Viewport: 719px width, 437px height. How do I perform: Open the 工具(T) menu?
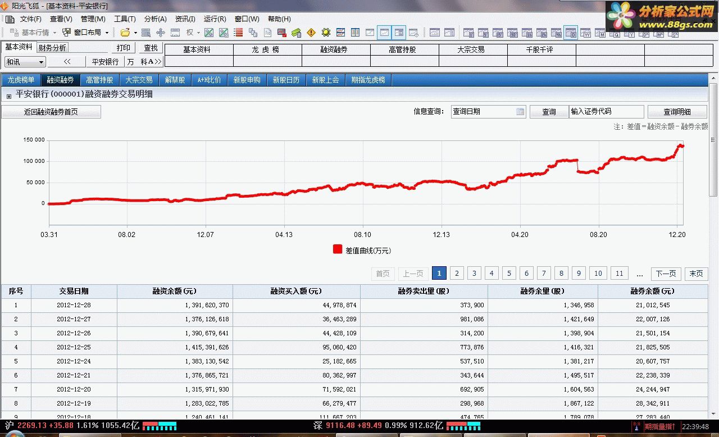pos(125,19)
